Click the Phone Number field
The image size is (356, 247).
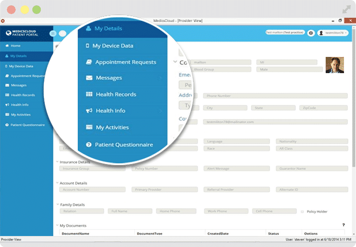(x=275, y=96)
